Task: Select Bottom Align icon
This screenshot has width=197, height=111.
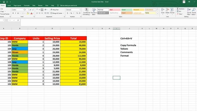Action: pos(42,10)
